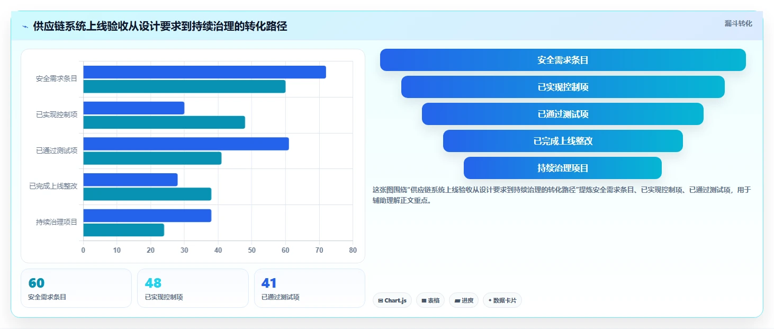This screenshot has height=329, width=774.
Task: Click the teal bar for 安全需求条目
Action: [x=184, y=86]
